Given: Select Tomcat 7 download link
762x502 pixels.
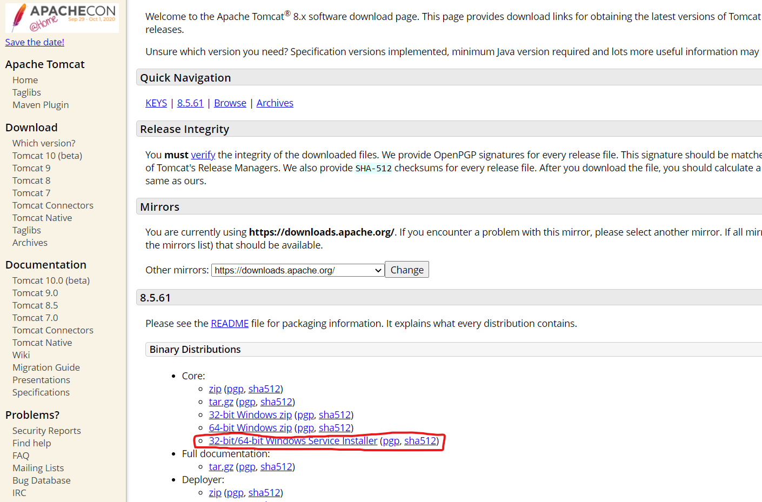Looking at the screenshot, I should (31, 193).
